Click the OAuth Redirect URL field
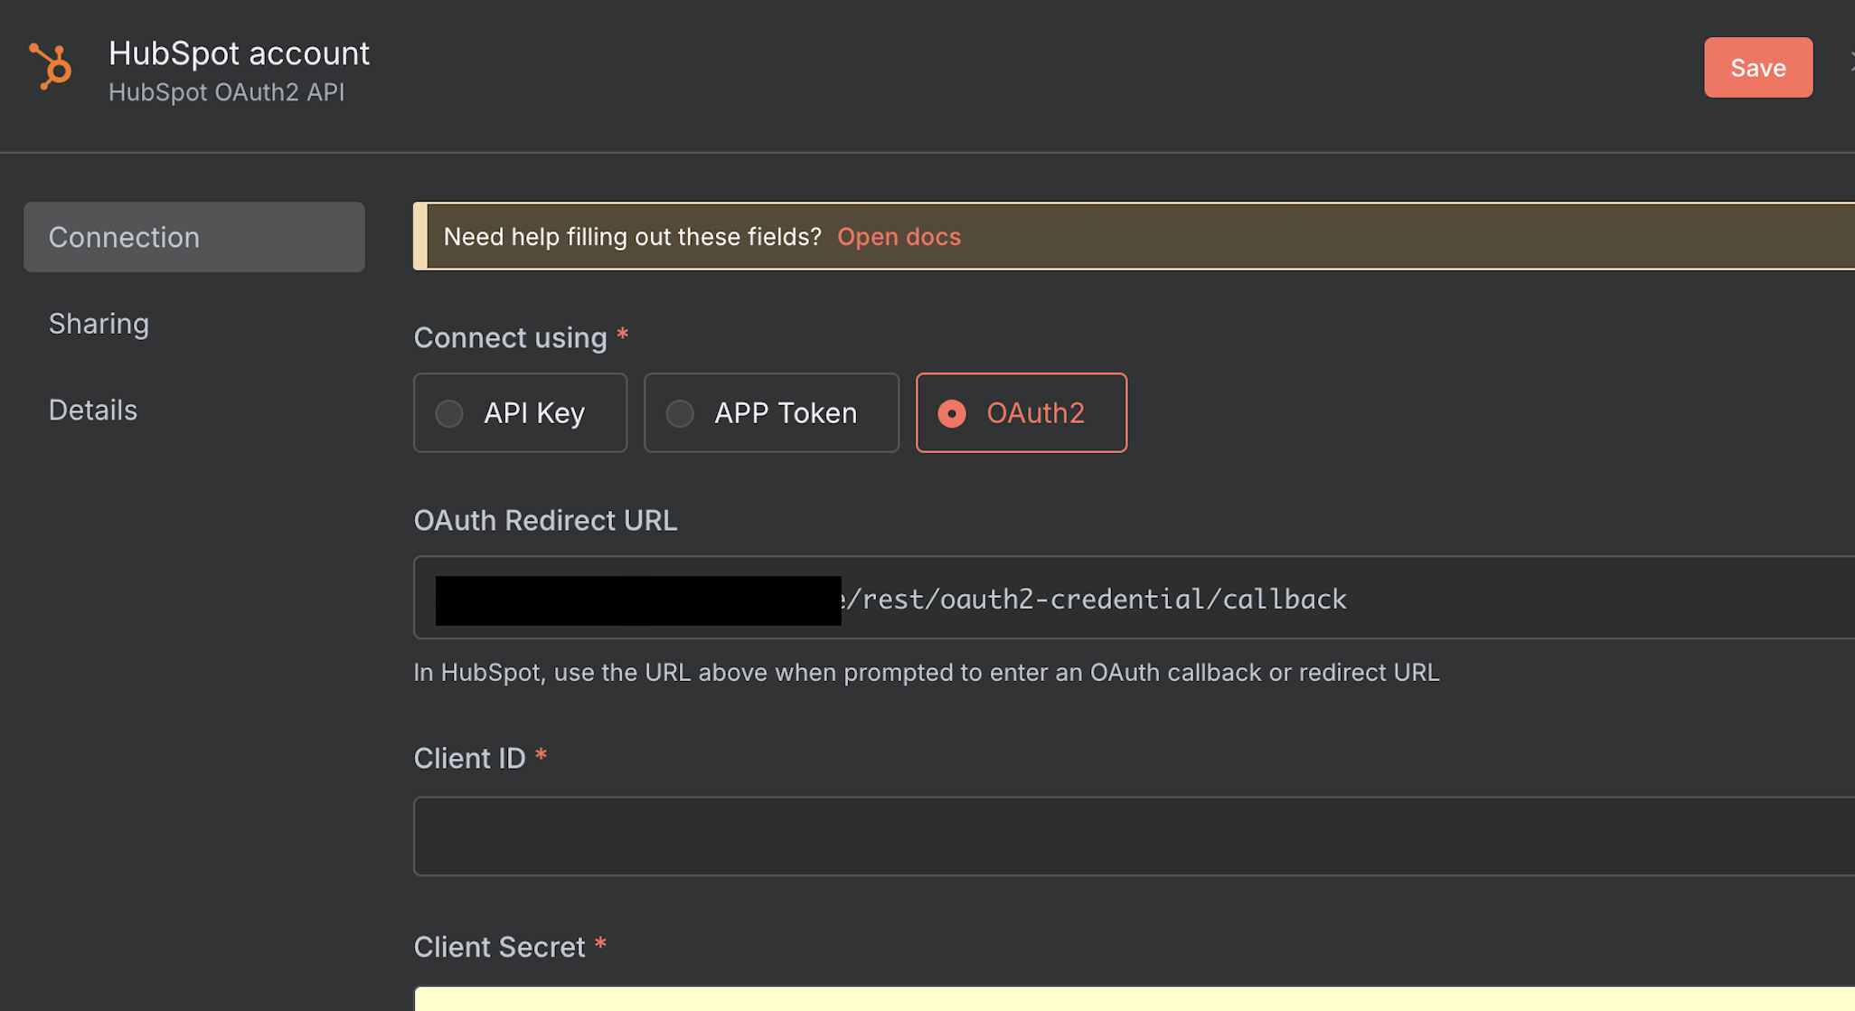 (x=1134, y=598)
